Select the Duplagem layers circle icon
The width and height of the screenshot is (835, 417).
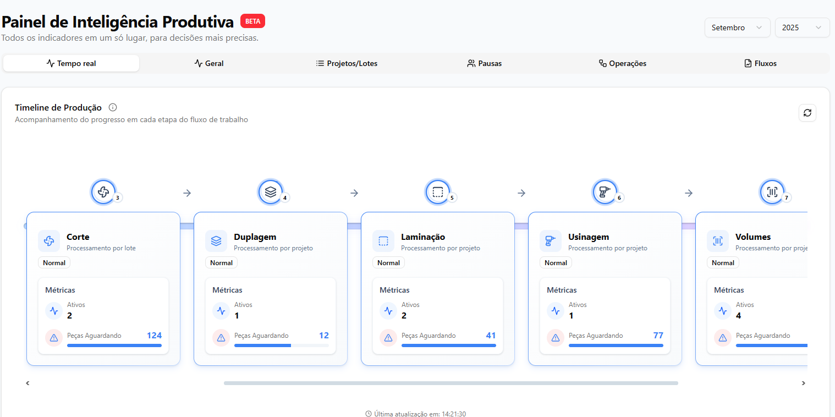[x=270, y=192]
